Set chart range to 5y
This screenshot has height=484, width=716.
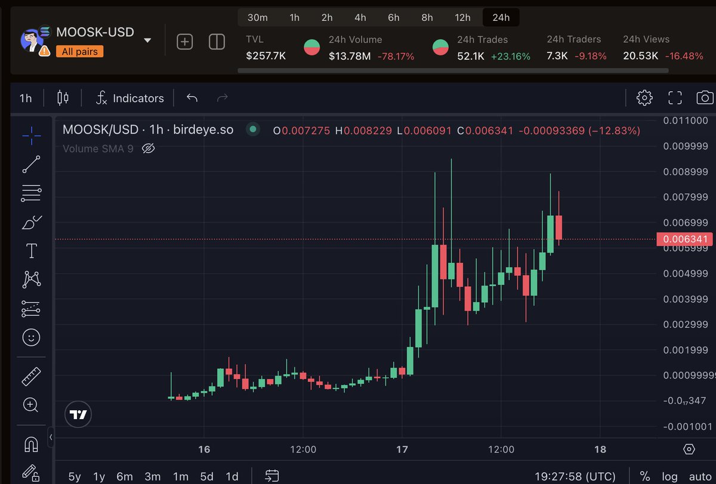tap(74, 476)
